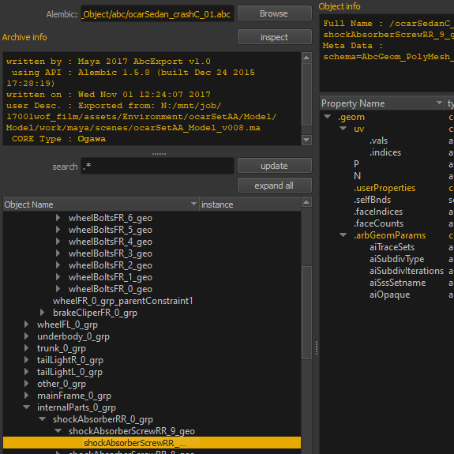Expand brakeCliperFR_0_grp node
The height and width of the screenshot is (454, 454).
[43, 313]
